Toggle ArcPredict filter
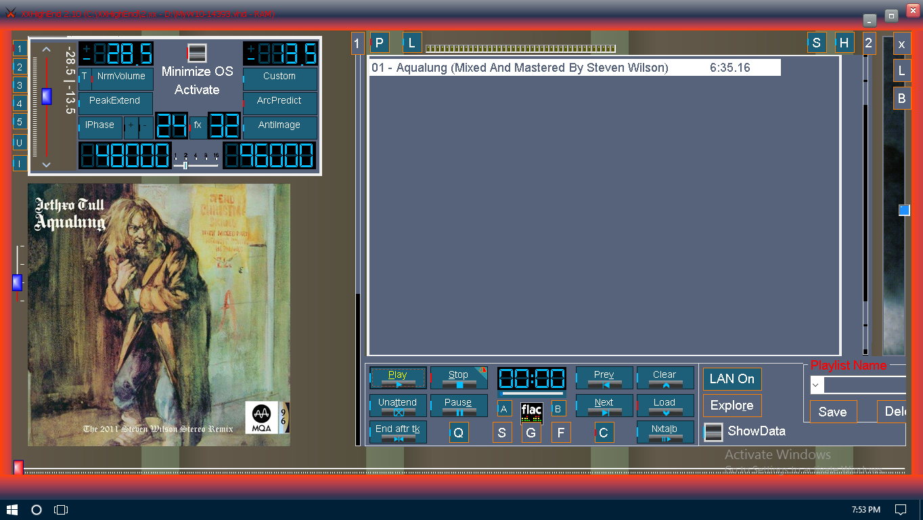Screen dimensions: 923x520 pos(280,103)
